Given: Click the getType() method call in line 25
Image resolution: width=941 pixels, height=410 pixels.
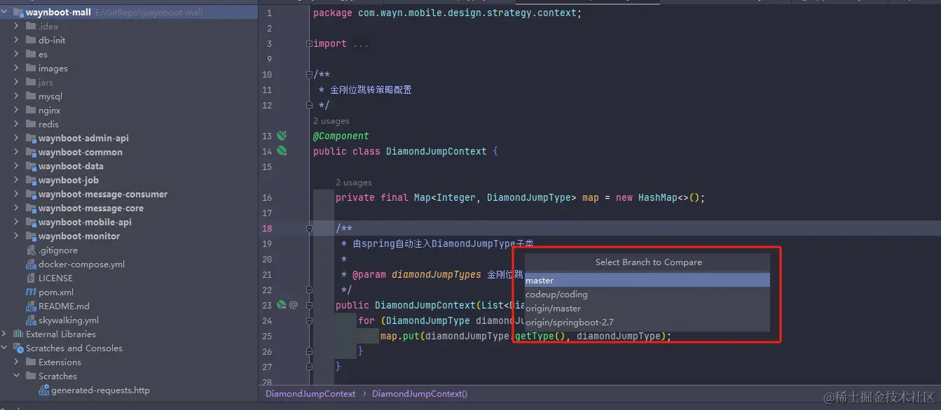Looking at the screenshot, I should pos(540,336).
